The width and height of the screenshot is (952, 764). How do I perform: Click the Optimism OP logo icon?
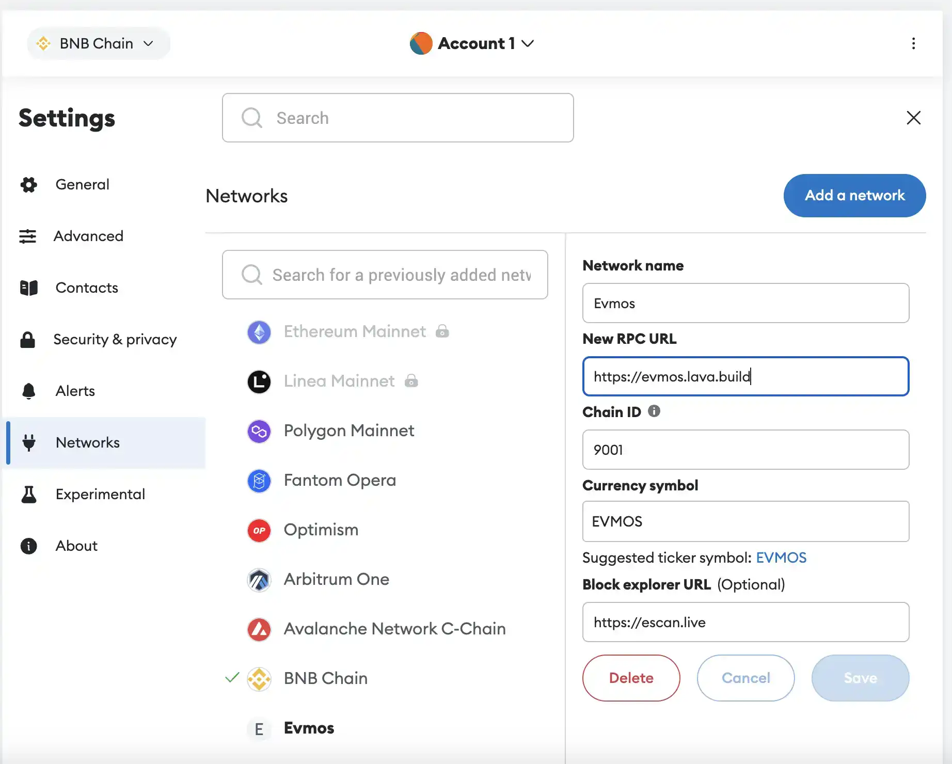259,530
